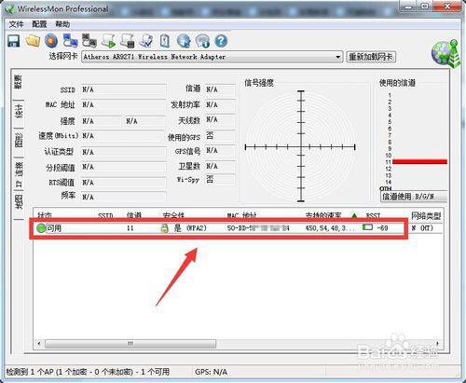The image size is (466, 383).
Task: Click the floppy disk save icon
Action: pos(13,41)
